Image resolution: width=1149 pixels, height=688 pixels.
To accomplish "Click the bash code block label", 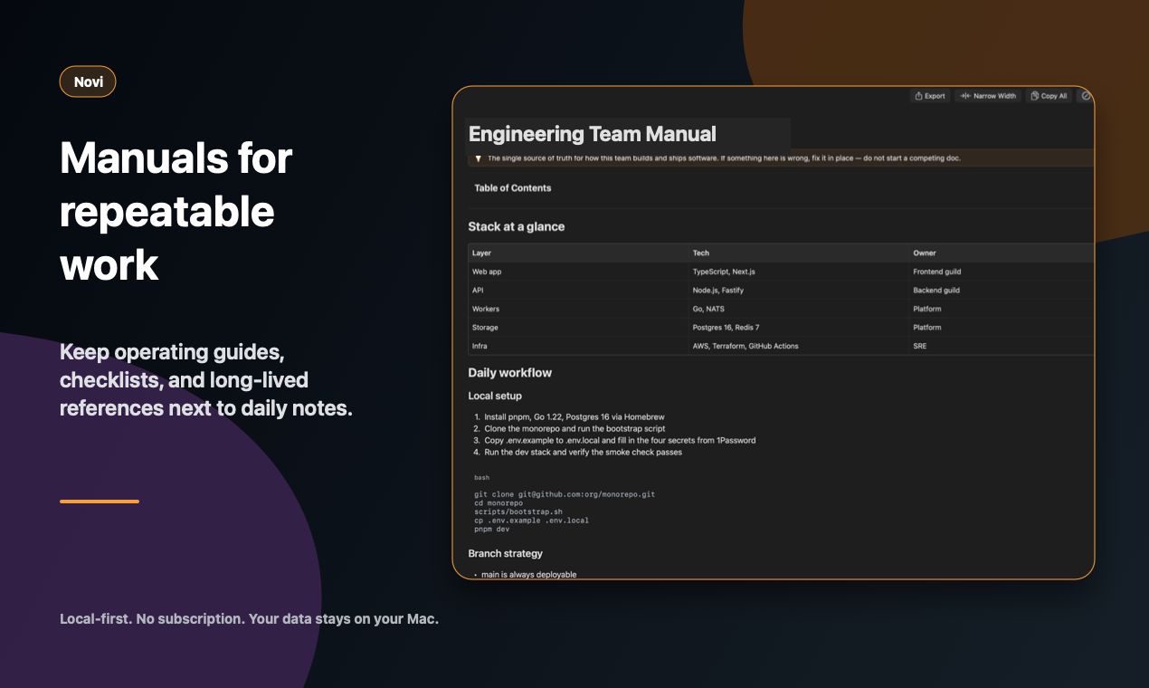I will tap(481, 477).
